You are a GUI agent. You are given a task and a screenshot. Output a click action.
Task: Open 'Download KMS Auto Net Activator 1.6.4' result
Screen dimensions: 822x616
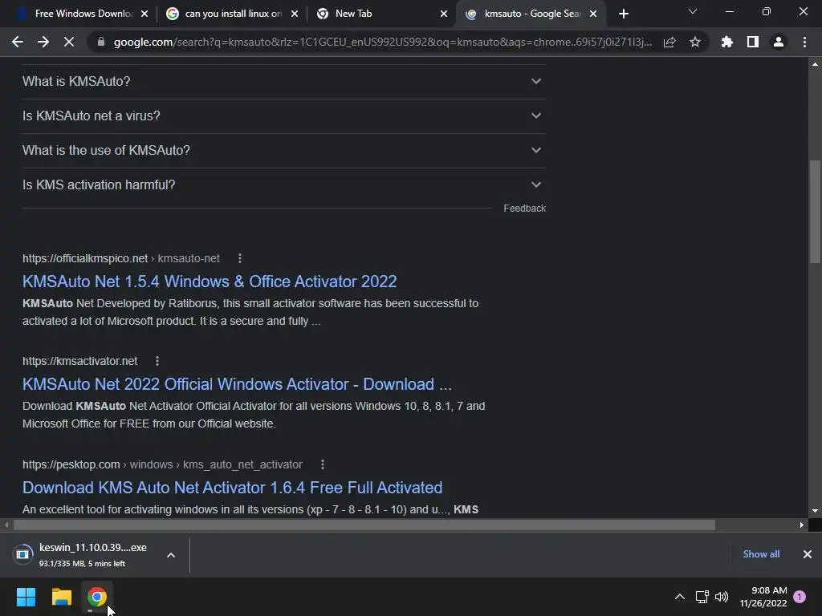(232, 488)
